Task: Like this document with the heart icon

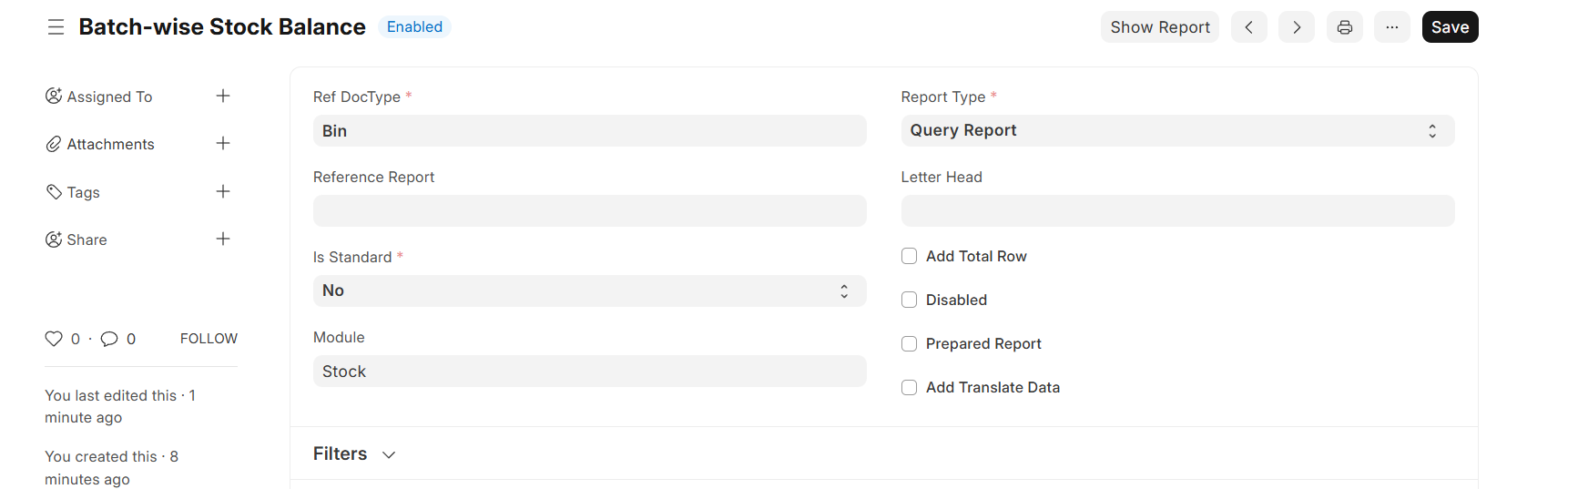Action: tap(54, 339)
